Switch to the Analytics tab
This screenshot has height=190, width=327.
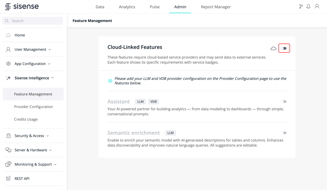(127, 7)
